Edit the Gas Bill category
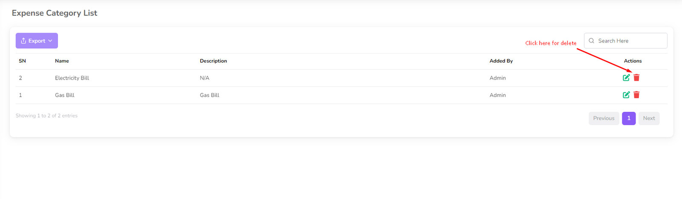 coord(626,95)
